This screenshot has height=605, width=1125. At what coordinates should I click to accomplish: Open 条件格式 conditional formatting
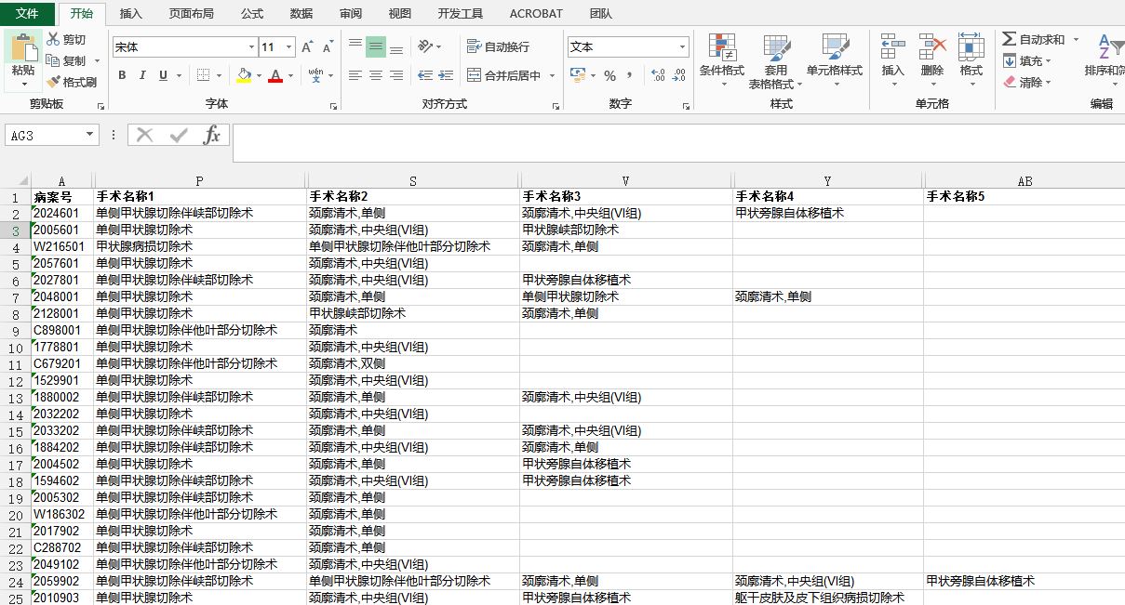[722, 60]
